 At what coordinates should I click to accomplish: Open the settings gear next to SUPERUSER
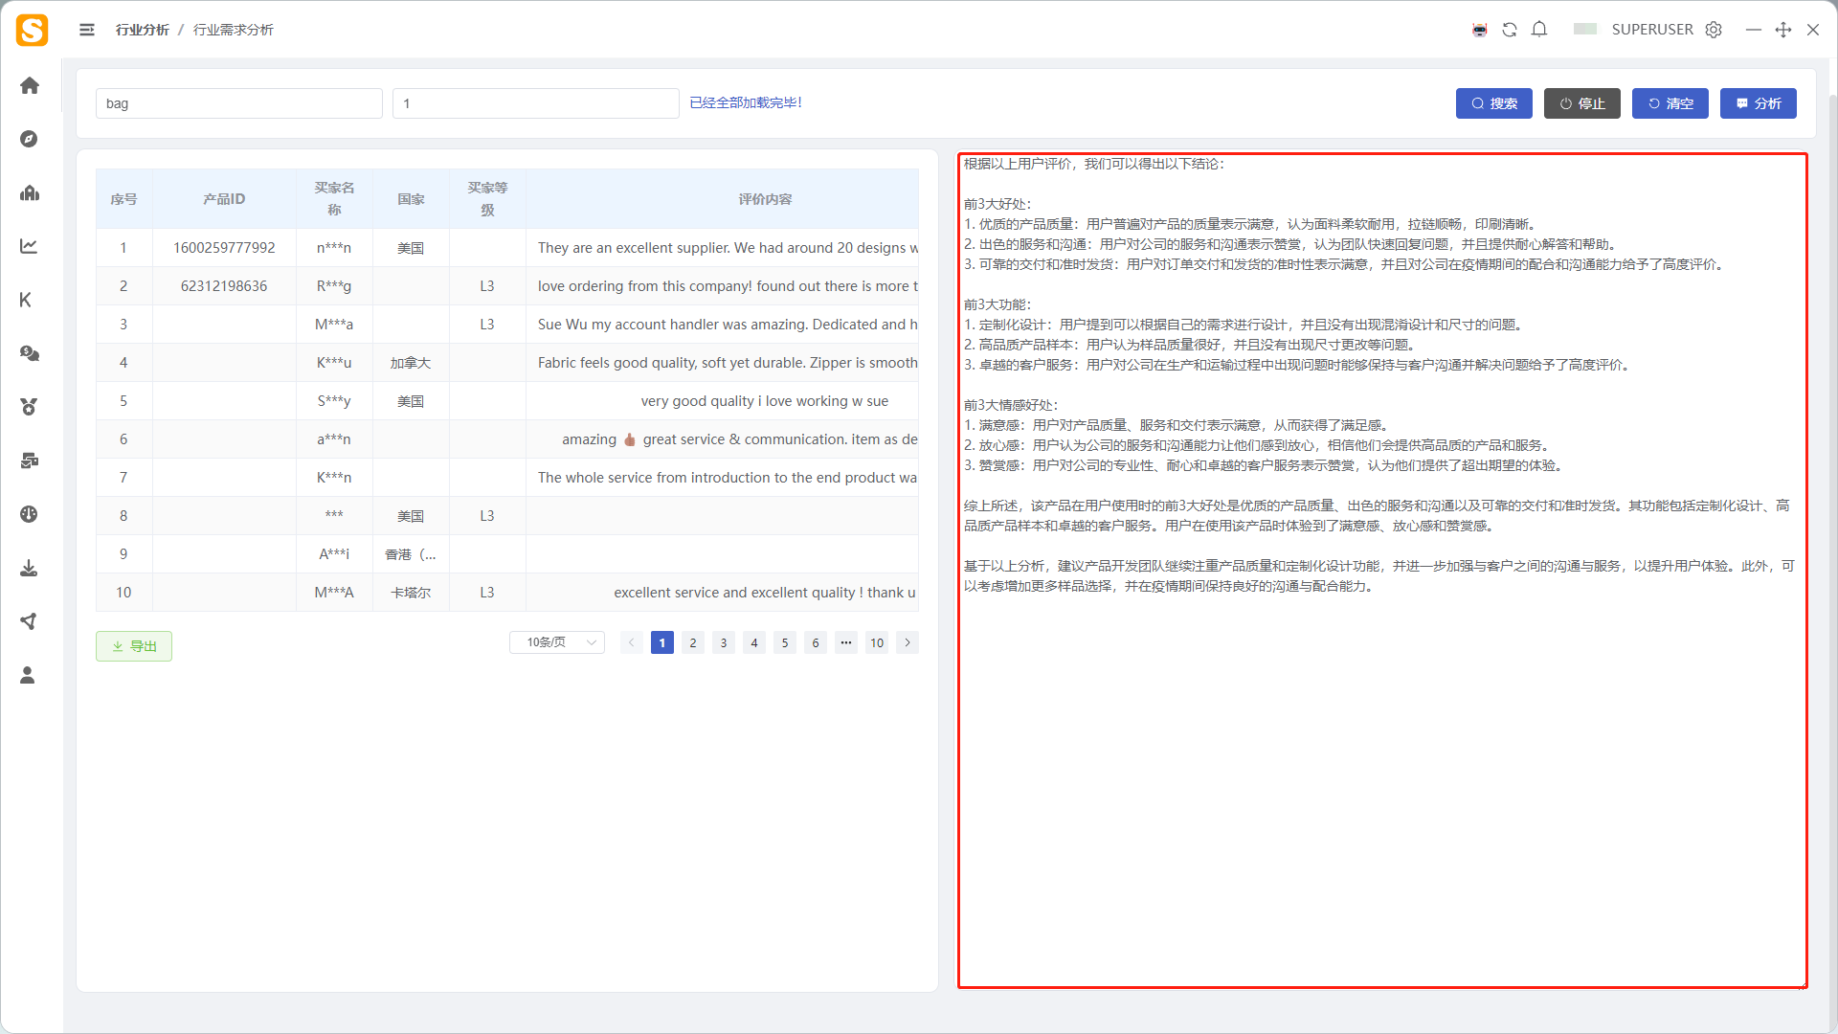1714,30
